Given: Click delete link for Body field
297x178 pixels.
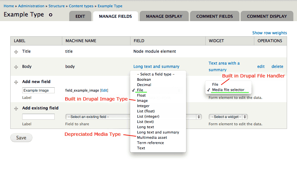Looking at the screenshot, I should (x=277, y=66).
